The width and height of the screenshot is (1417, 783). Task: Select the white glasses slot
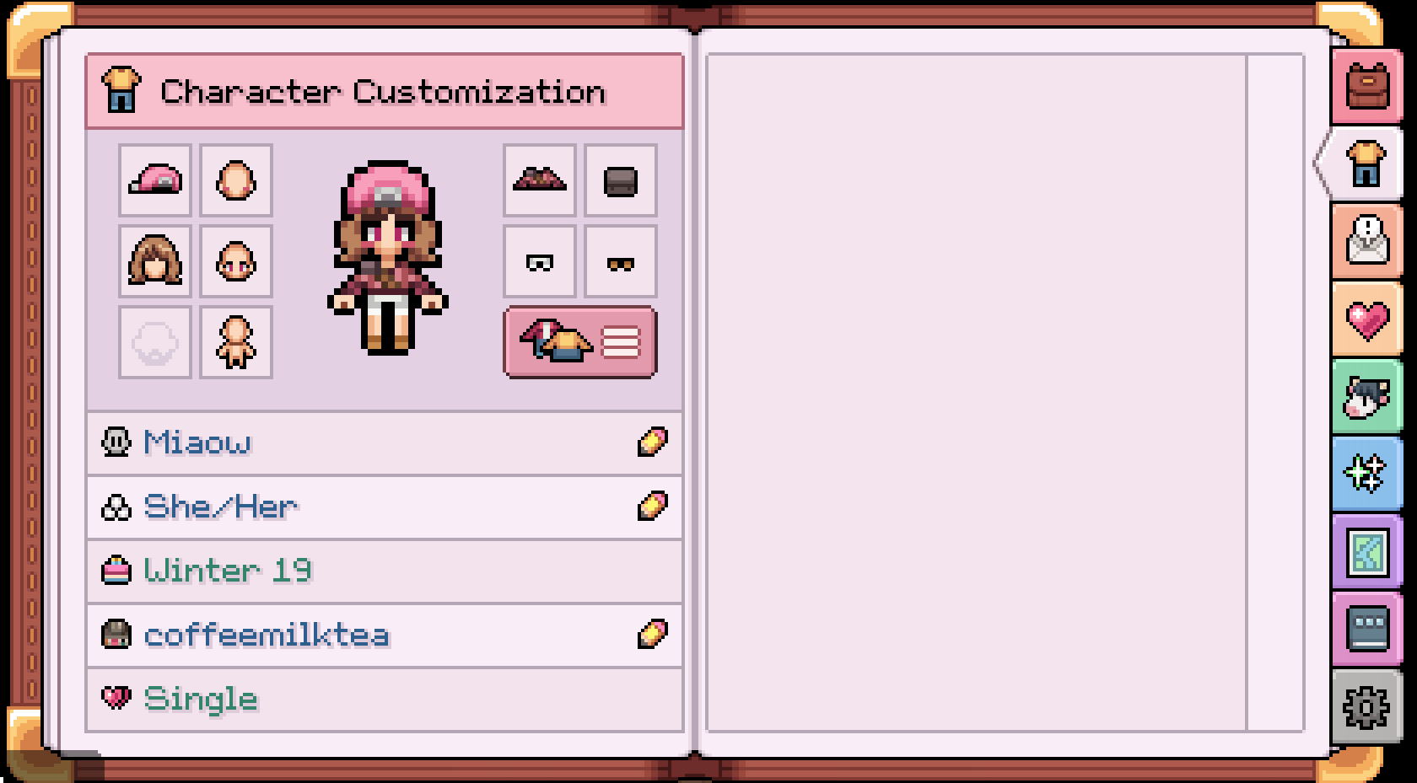point(540,261)
